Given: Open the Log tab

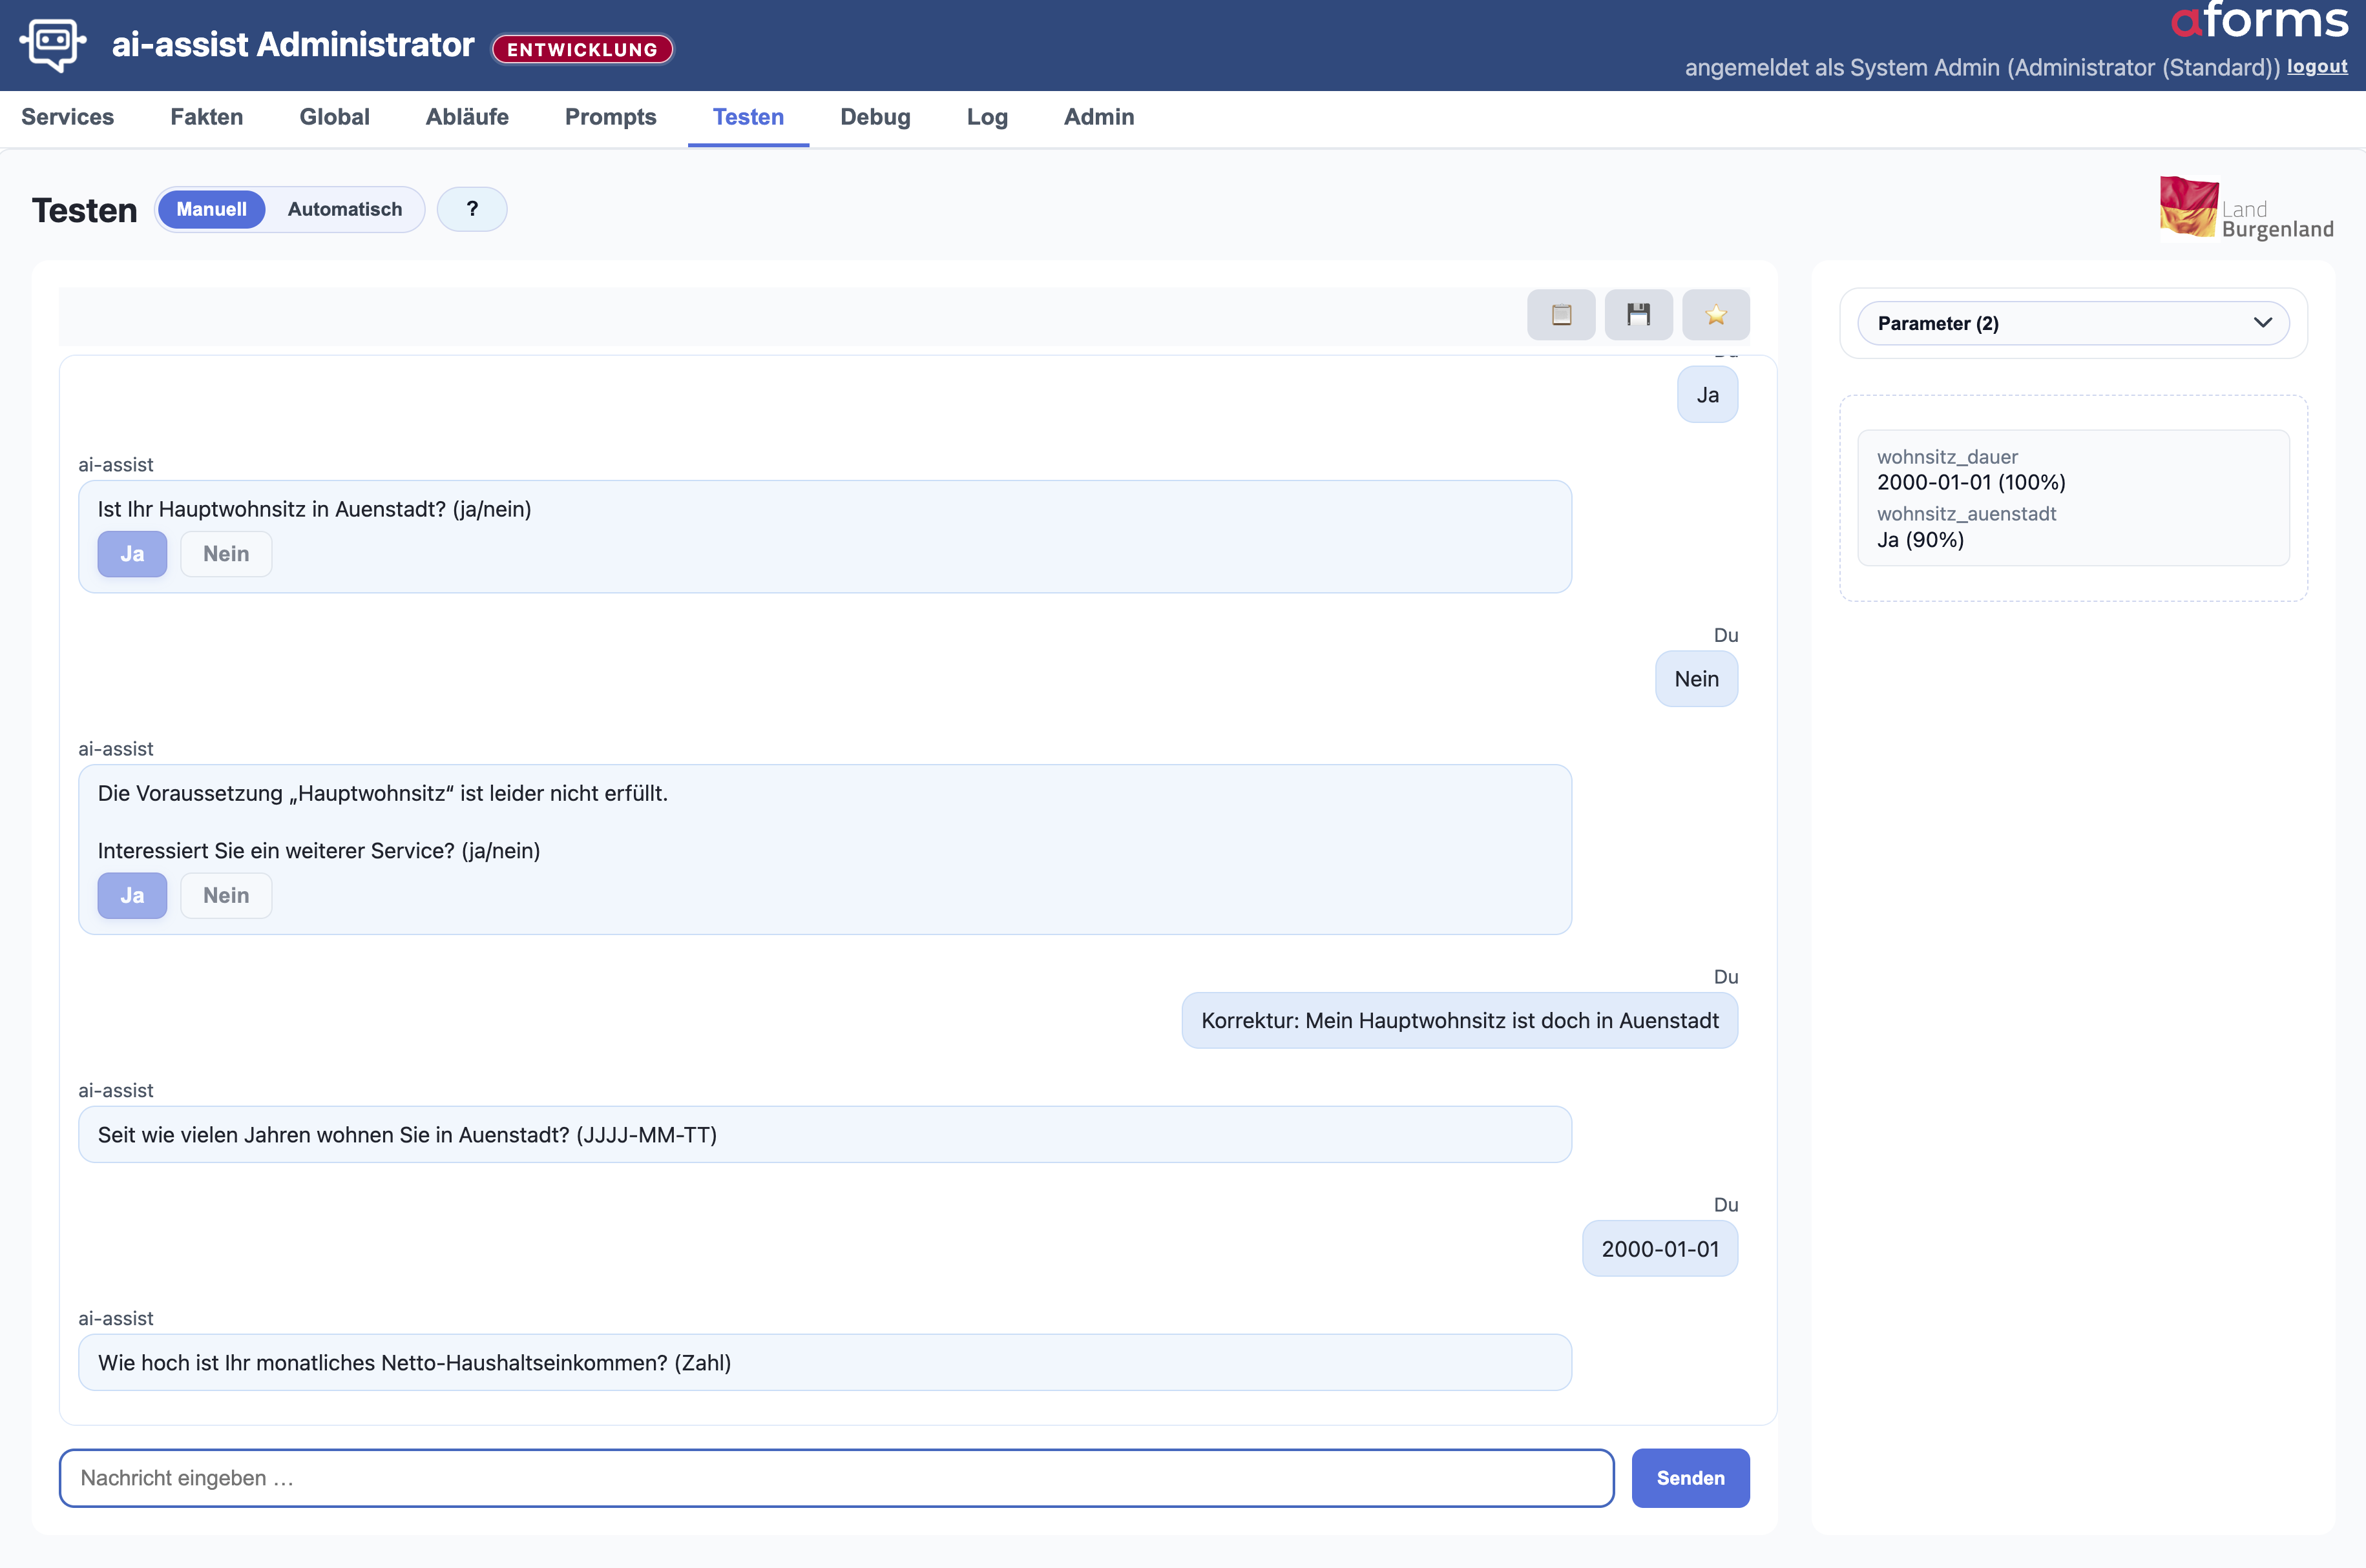Looking at the screenshot, I should 987,117.
